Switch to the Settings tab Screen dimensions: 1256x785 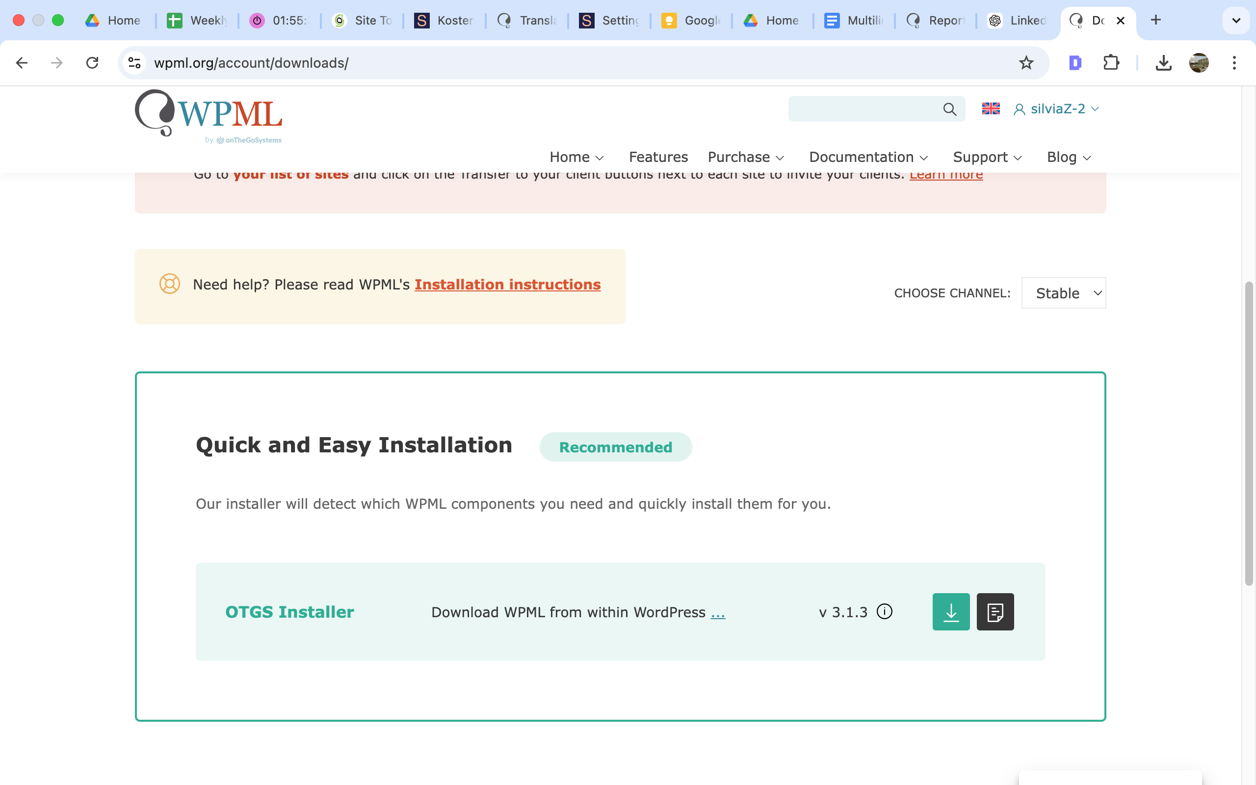click(609, 20)
